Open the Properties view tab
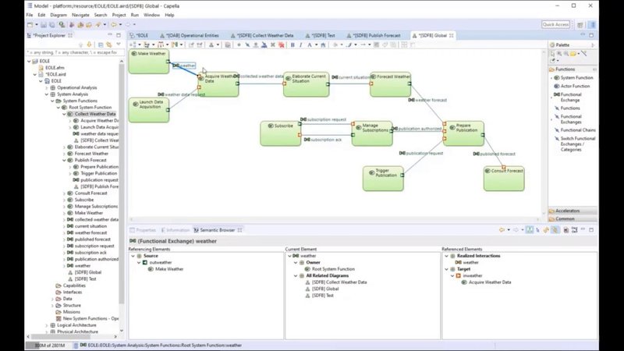 (x=143, y=230)
